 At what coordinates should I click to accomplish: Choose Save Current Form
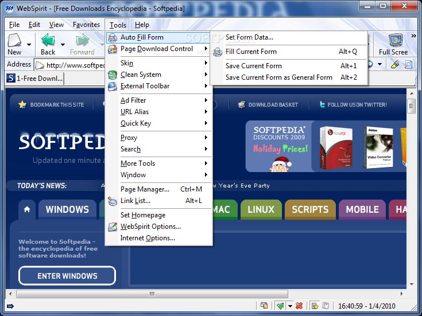coord(289,66)
